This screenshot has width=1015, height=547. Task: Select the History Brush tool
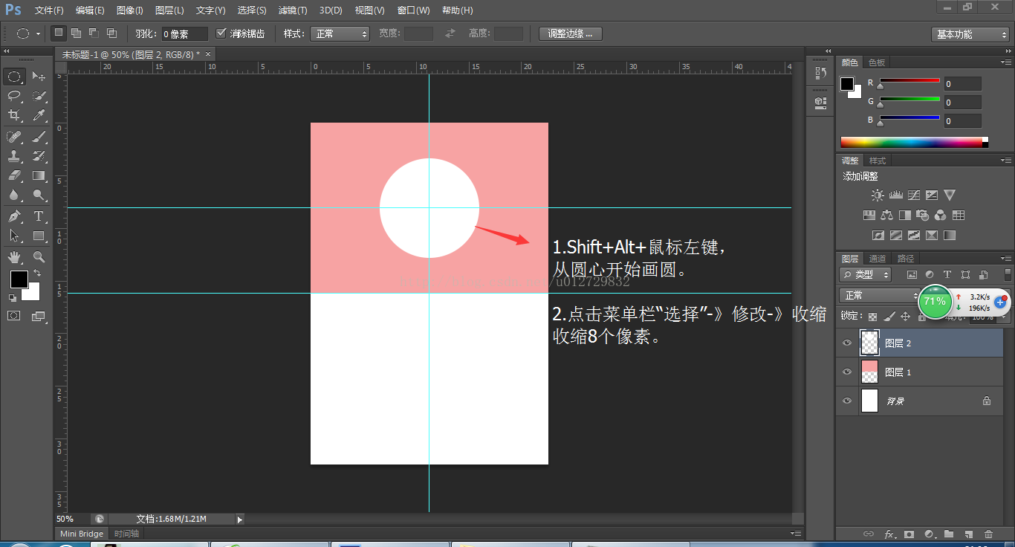[39, 156]
